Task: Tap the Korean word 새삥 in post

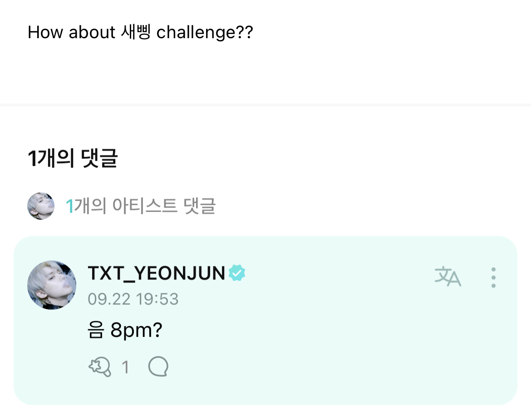Action: (135, 32)
